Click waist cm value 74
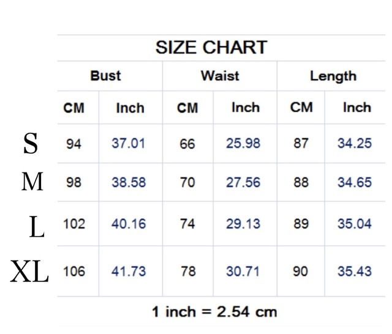This screenshot has height=334, width=392. pyautogui.click(x=188, y=224)
